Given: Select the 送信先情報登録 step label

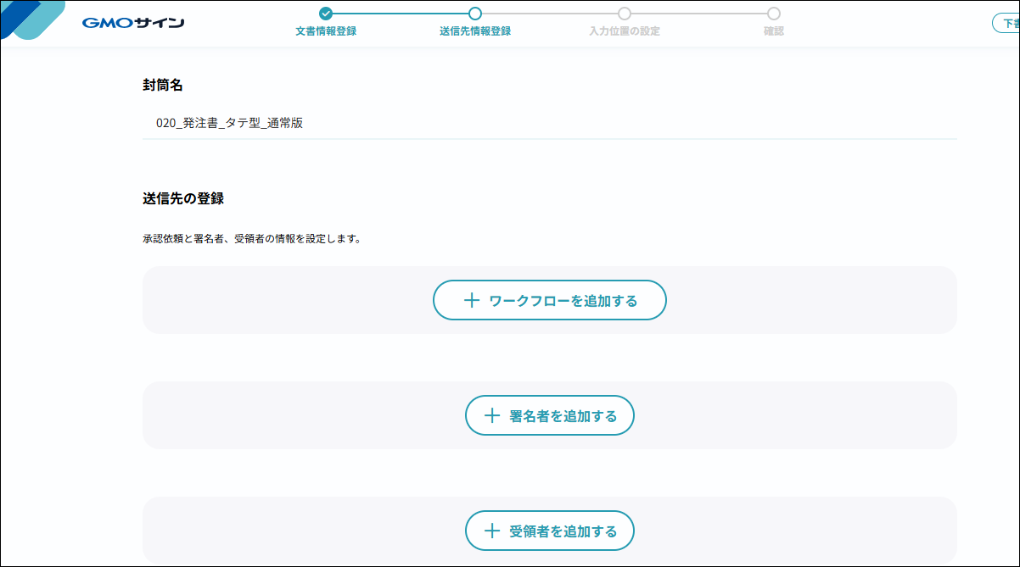Looking at the screenshot, I should (x=475, y=31).
